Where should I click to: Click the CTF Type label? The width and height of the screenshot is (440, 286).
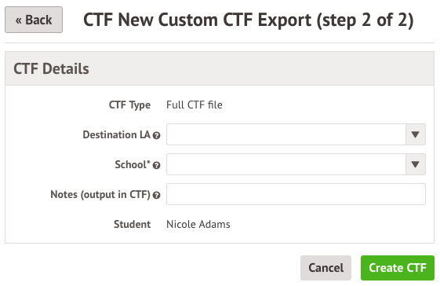[129, 105]
